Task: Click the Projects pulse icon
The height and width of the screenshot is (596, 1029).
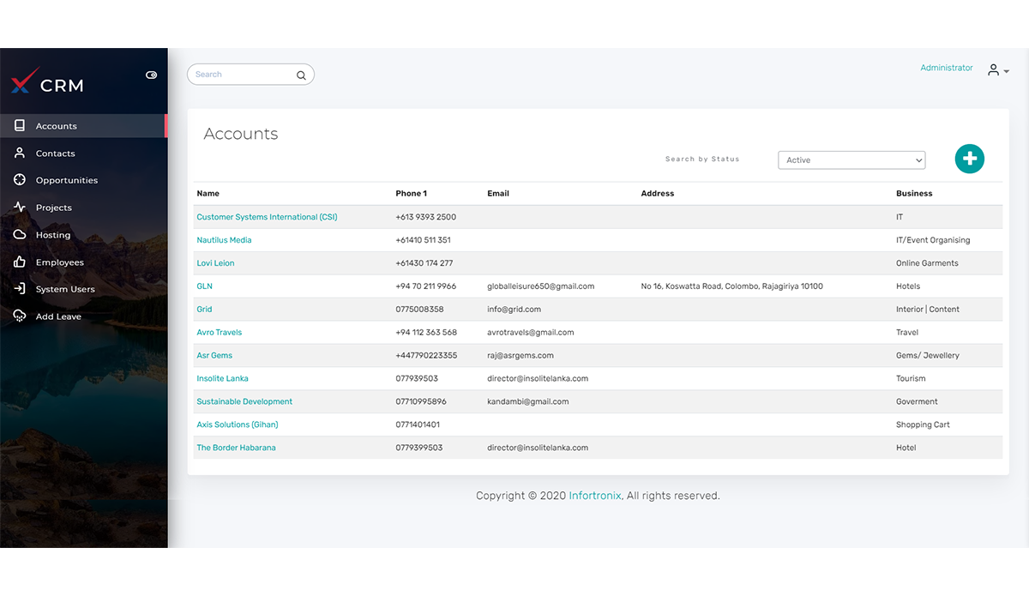Action: pos(20,208)
